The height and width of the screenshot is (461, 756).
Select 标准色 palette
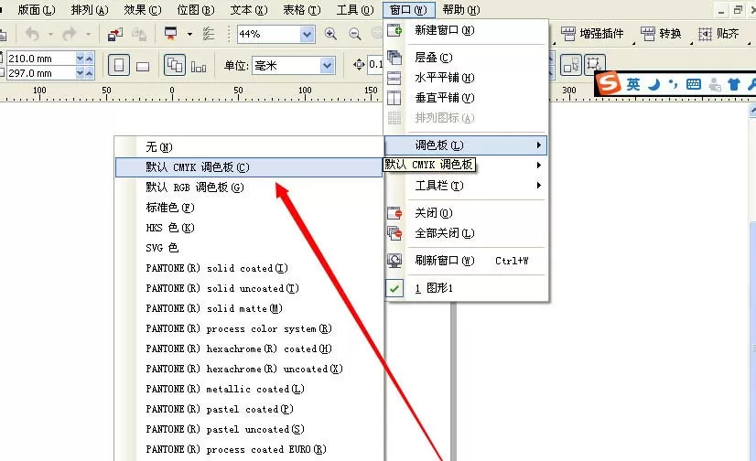(x=249, y=208)
